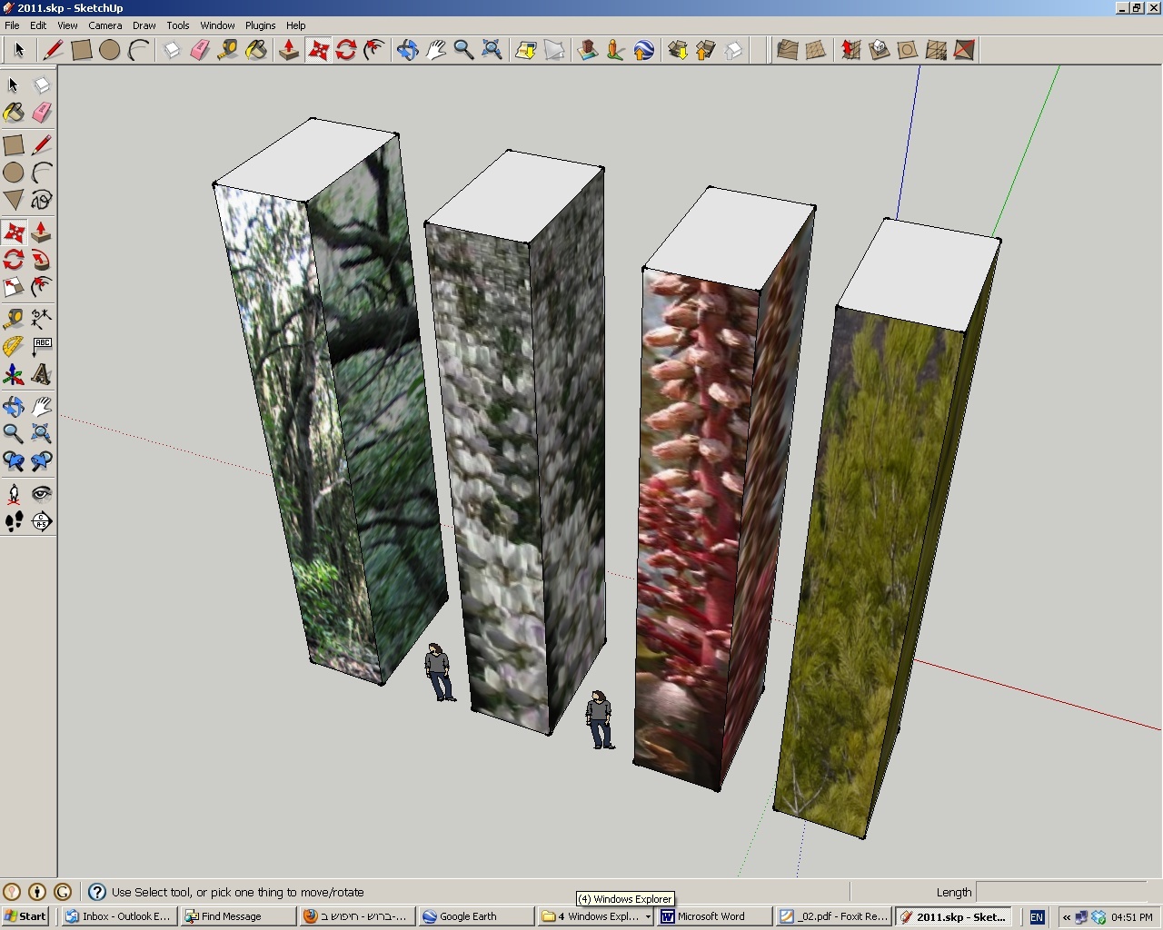Switch to Google Earth in taskbar

click(477, 916)
